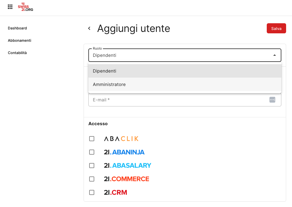Tick the 21.AbaNinja access checkbox
292x207 pixels.
click(92, 152)
